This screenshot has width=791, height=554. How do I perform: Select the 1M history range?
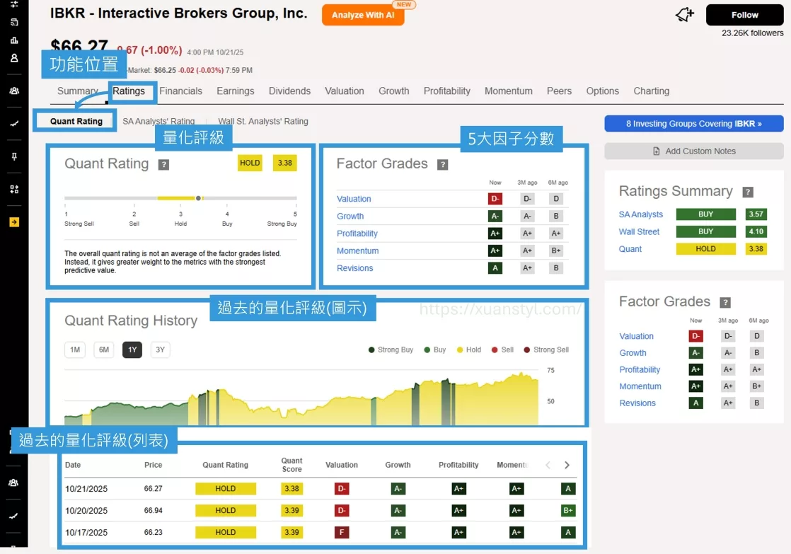(75, 350)
